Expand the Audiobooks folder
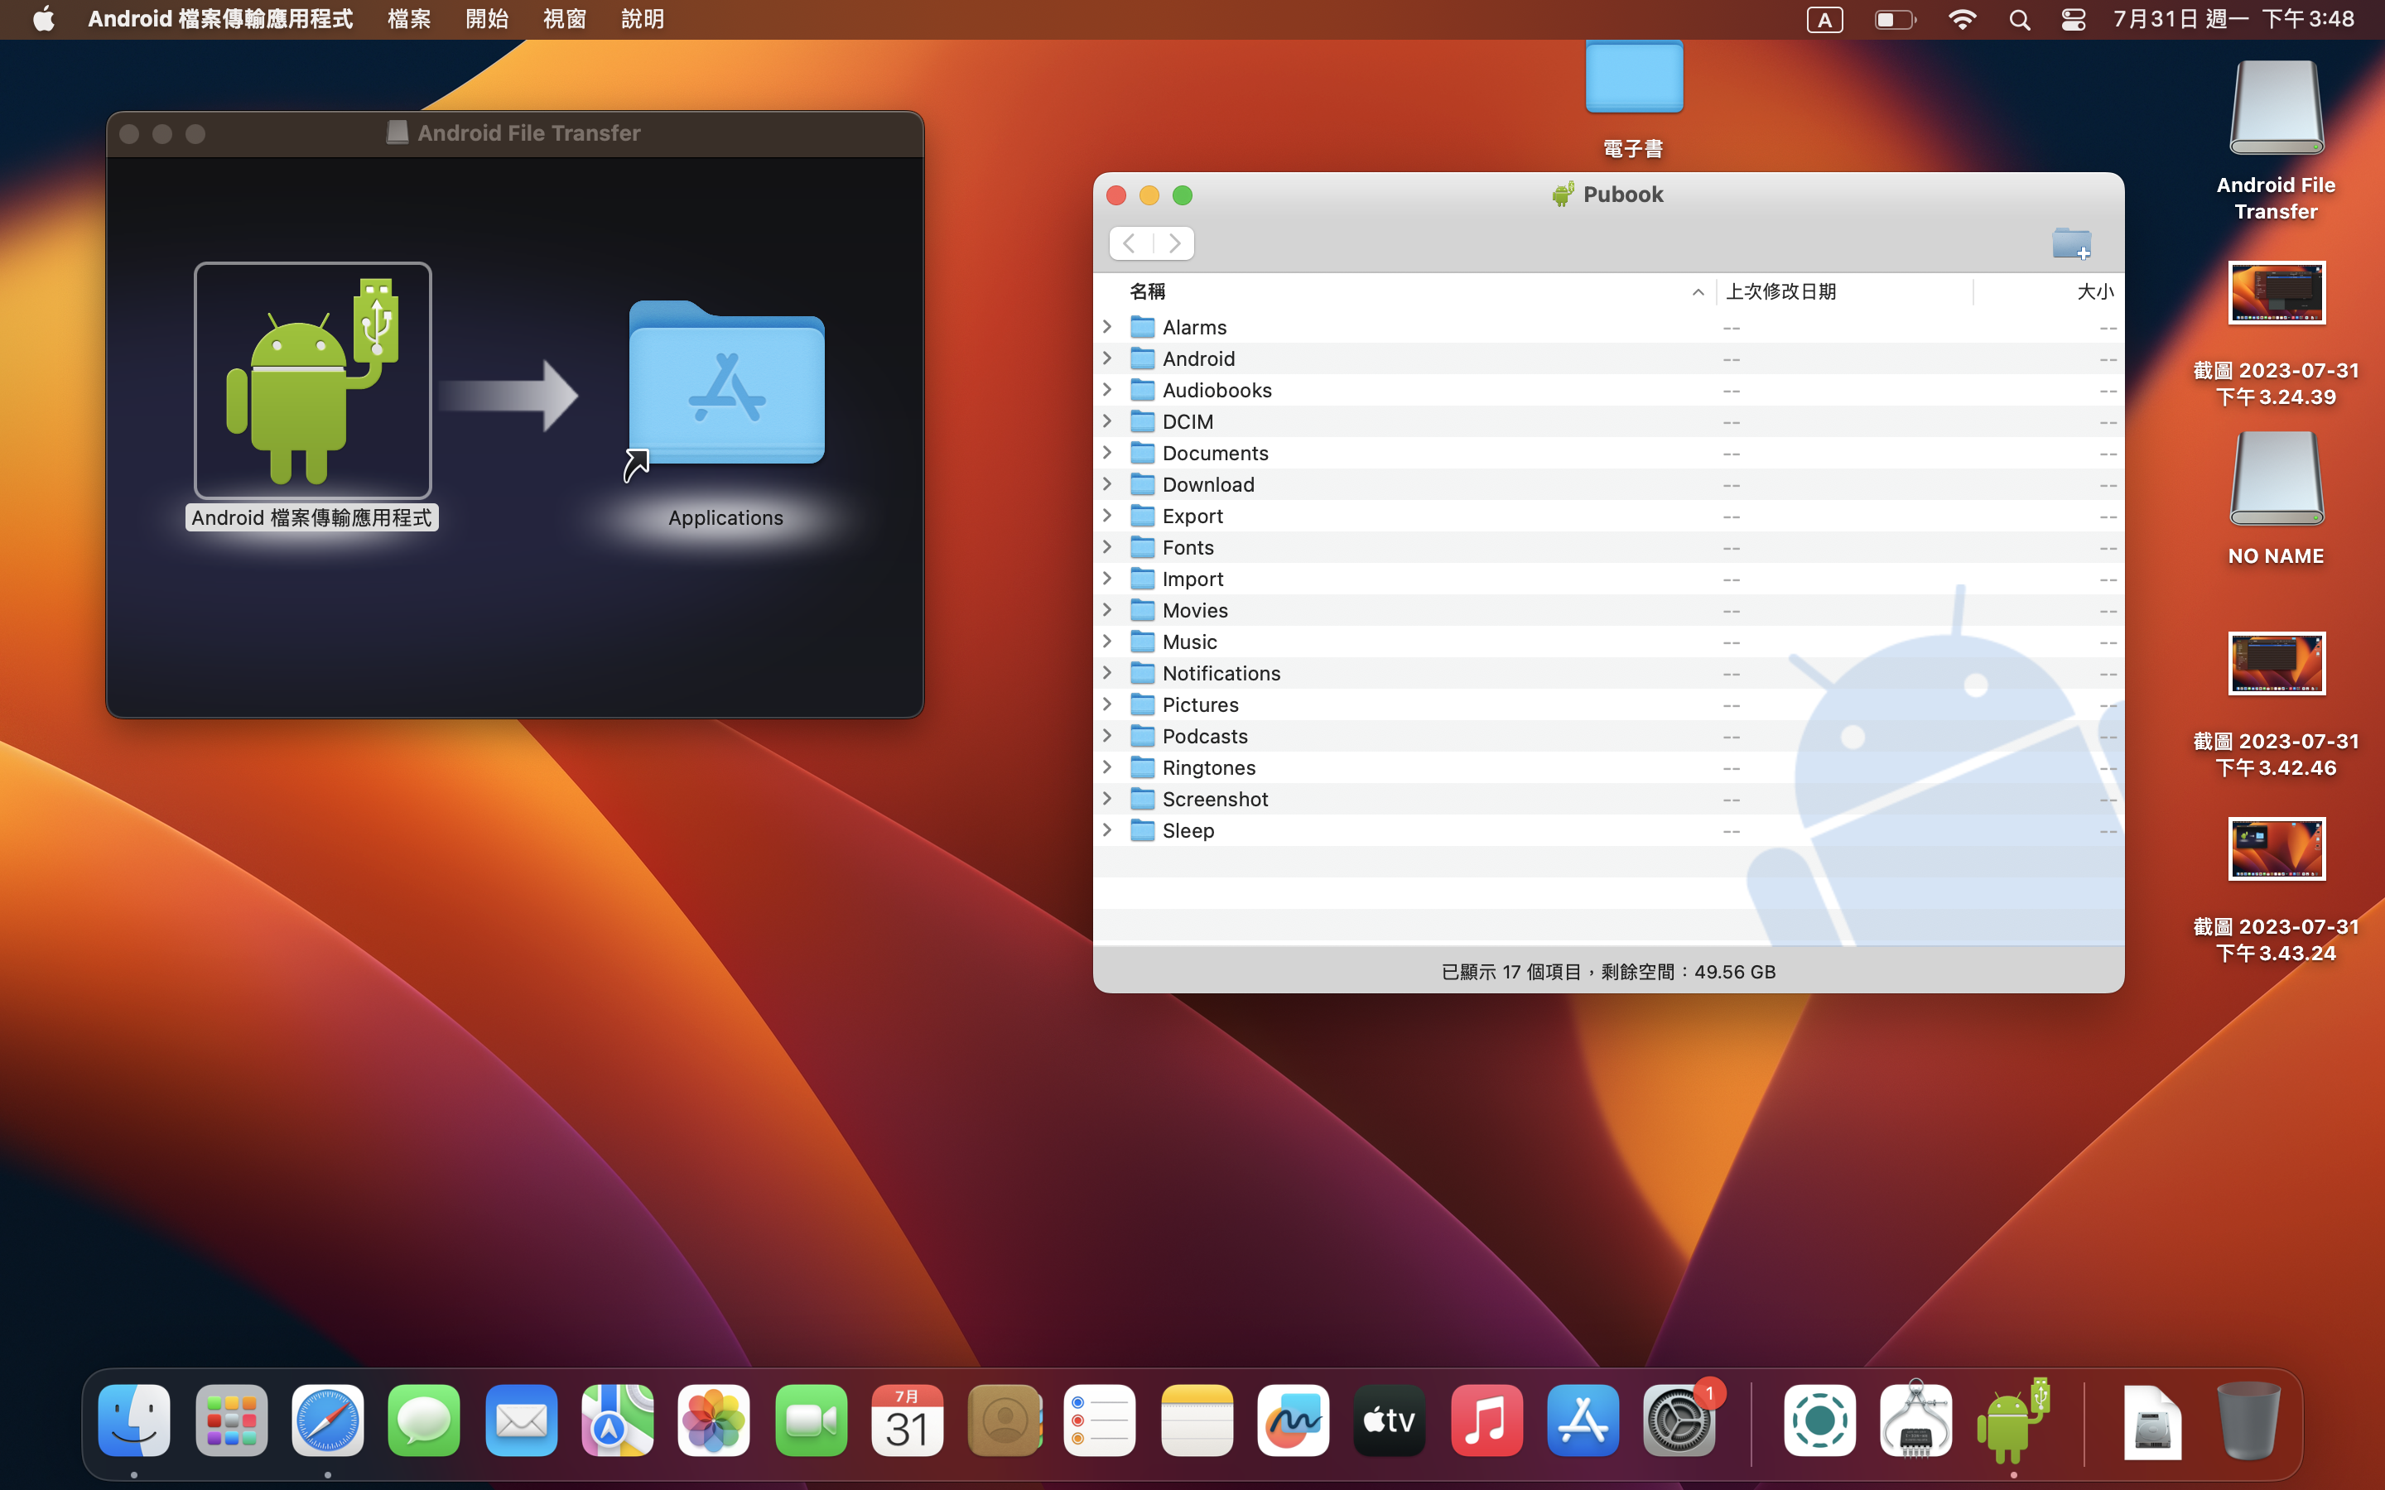Viewport: 2385px width, 1490px height. 1108,390
